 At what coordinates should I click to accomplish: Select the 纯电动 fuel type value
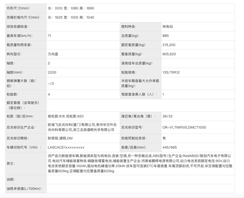pyautogui.click(x=167, y=27)
